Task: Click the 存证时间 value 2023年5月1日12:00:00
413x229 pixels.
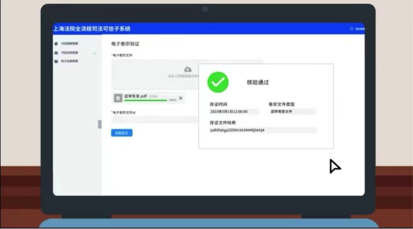Action: point(229,112)
